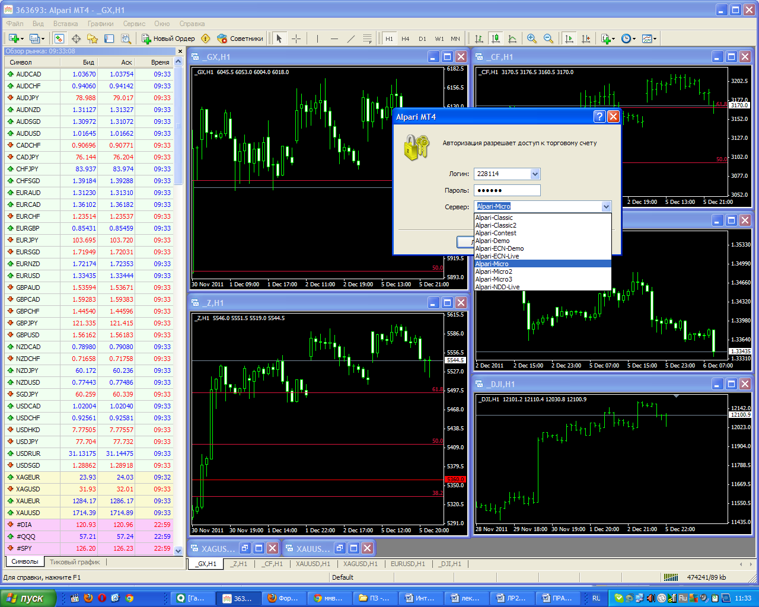759x607 pixels.
Task: Select the arrow Cursor tool
Action: tap(279, 39)
